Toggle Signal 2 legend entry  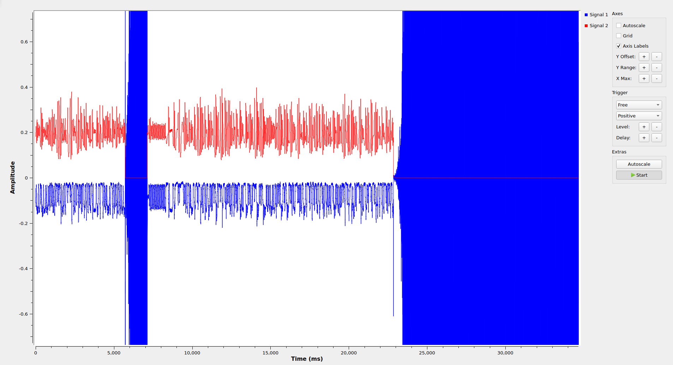(x=596, y=26)
